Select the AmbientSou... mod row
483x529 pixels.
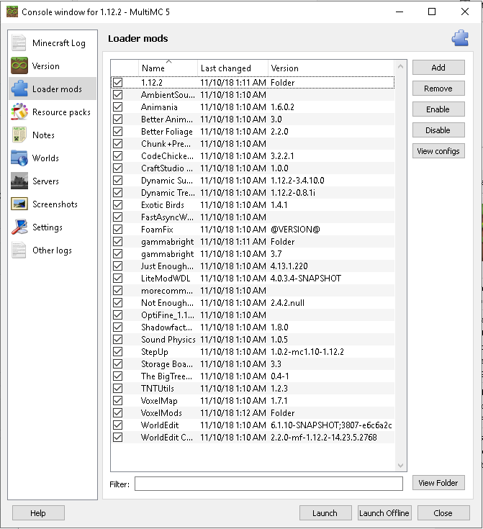click(x=253, y=95)
